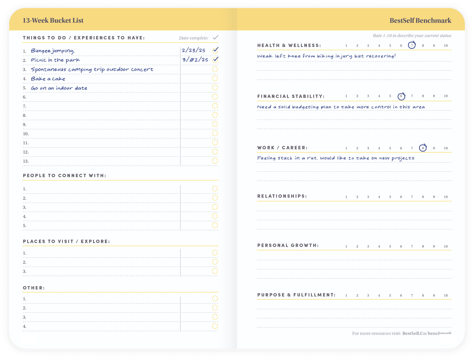
Task: Check circle for Other row 4
Action: (x=215, y=326)
